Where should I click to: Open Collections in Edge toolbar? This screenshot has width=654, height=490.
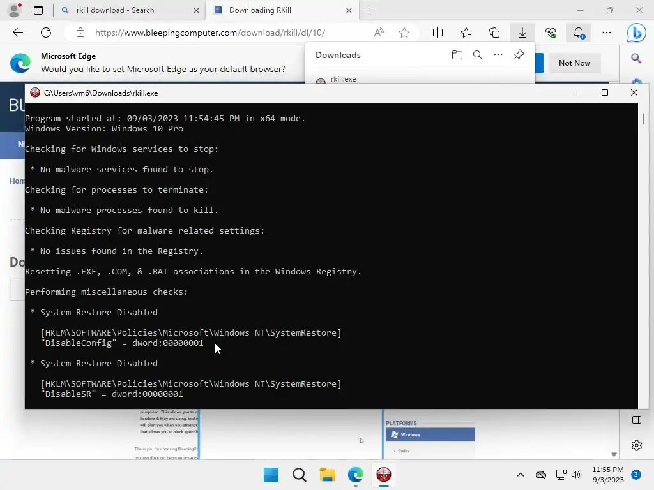(x=494, y=33)
